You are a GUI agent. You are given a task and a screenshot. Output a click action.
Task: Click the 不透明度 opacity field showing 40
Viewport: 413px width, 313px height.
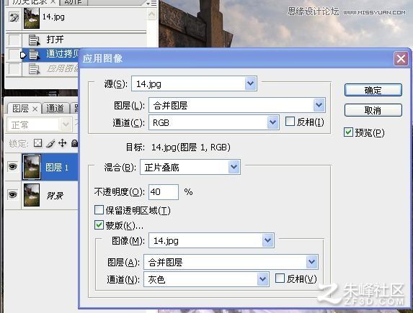tap(164, 191)
